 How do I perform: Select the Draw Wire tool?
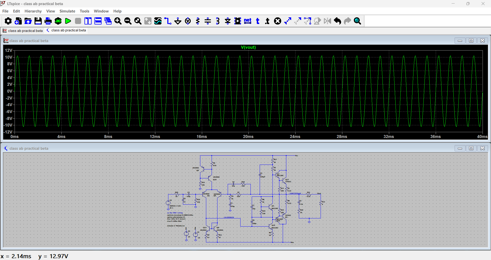(168, 21)
